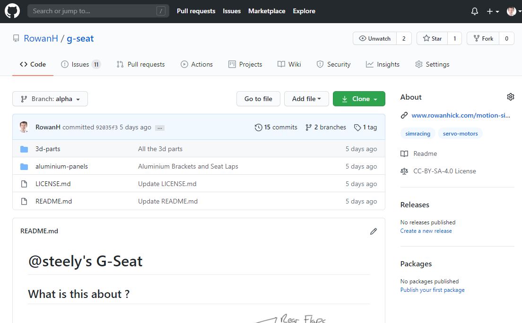This screenshot has height=323, width=522.
Task: Open the aluminium-panels folder
Action: click(x=61, y=166)
